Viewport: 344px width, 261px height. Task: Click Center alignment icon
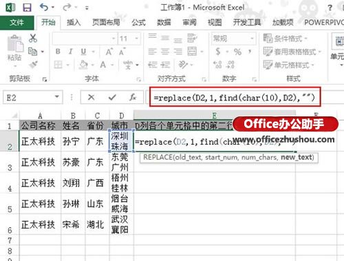click(165, 52)
